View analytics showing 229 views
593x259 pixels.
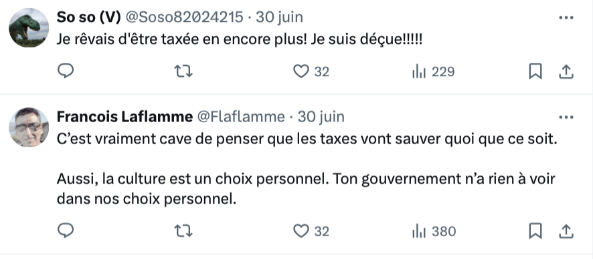[433, 71]
